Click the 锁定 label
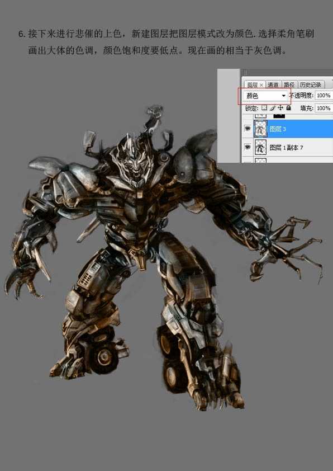333x471 pixels. coord(251,108)
